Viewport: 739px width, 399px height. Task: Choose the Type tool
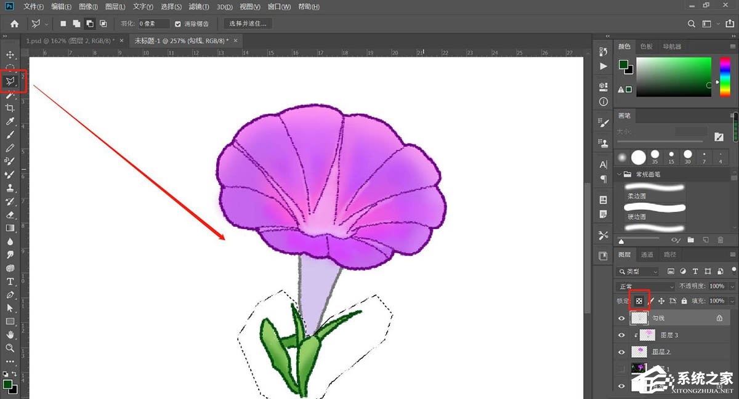(x=10, y=281)
